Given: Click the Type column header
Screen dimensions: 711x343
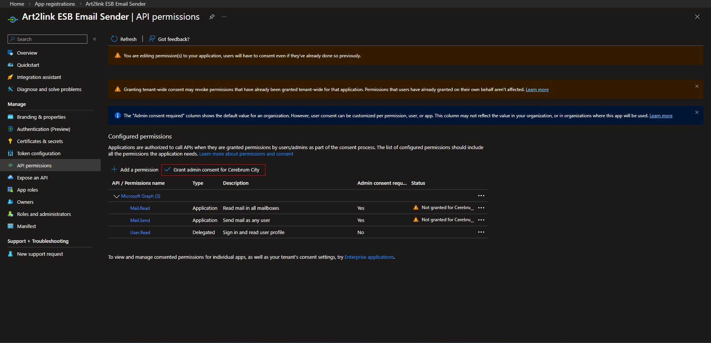Looking at the screenshot, I should 198,183.
